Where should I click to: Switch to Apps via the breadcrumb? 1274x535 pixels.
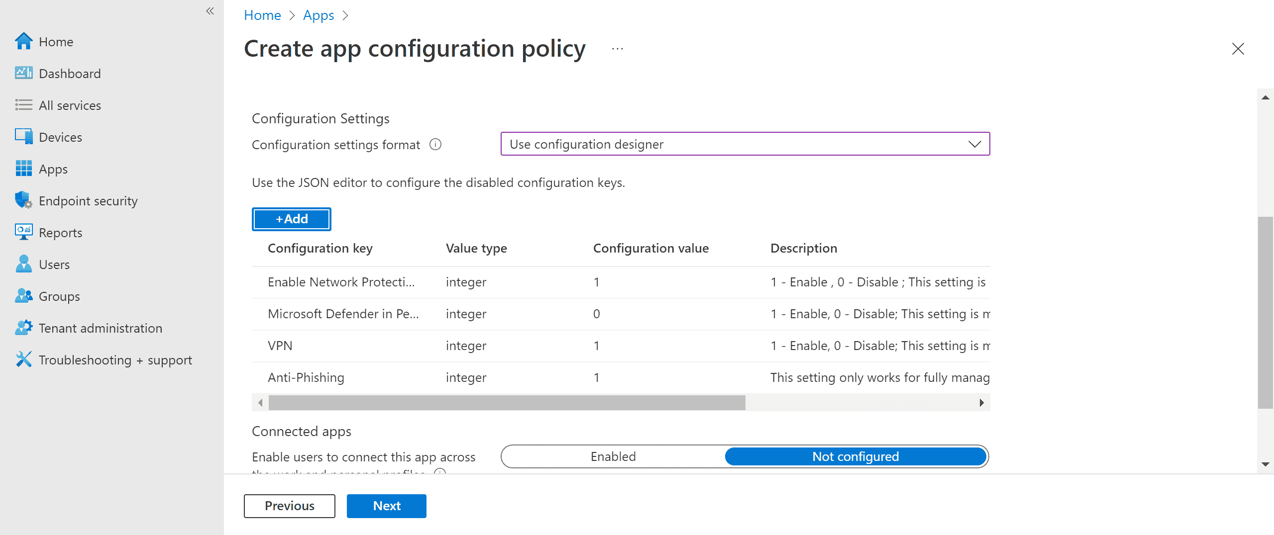[x=318, y=15]
